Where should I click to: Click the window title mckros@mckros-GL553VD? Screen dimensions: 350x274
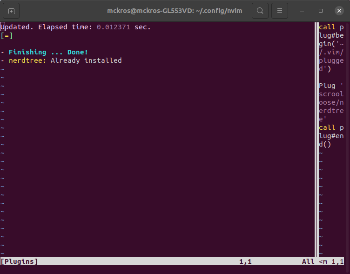(x=175, y=11)
